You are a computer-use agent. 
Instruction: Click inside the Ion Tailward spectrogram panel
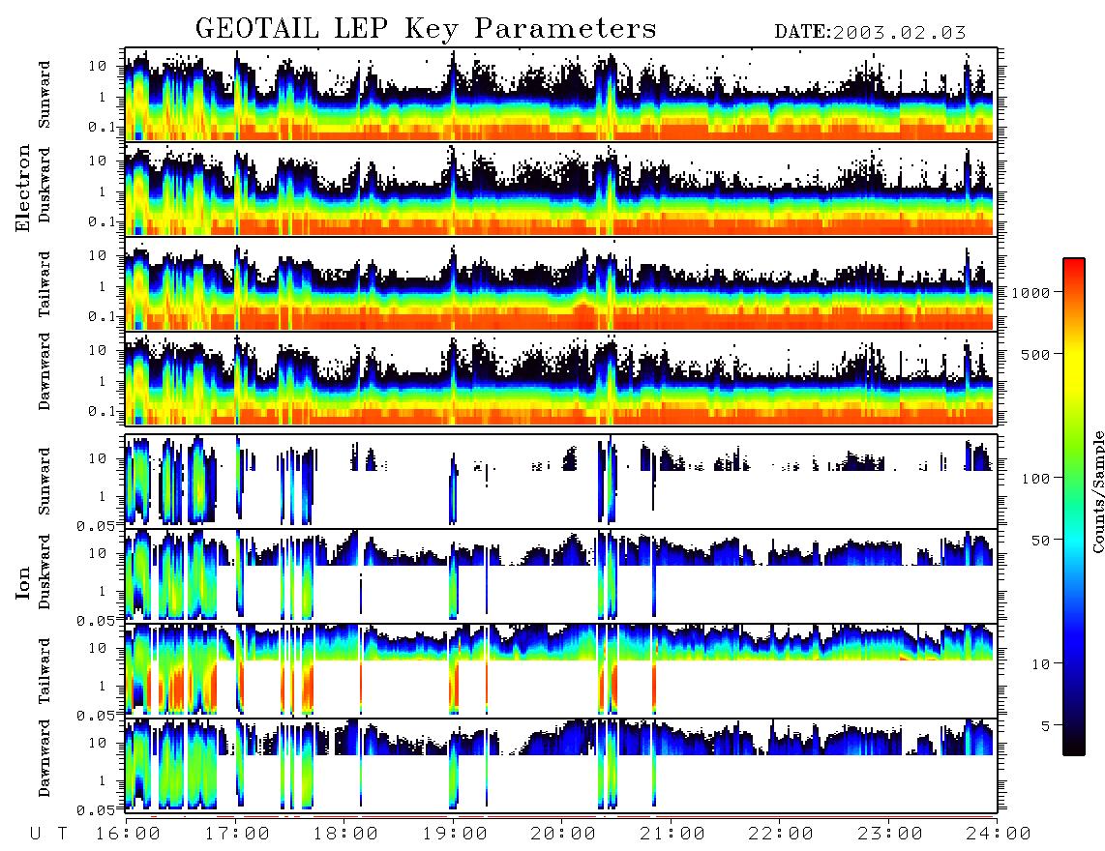coord(561,671)
